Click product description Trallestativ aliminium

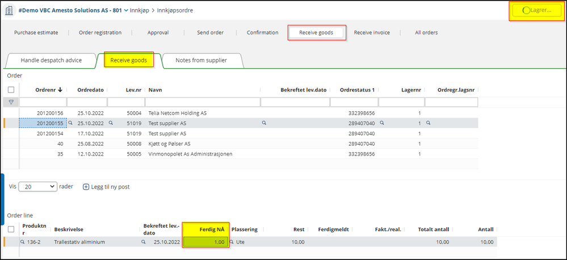[x=79, y=242]
